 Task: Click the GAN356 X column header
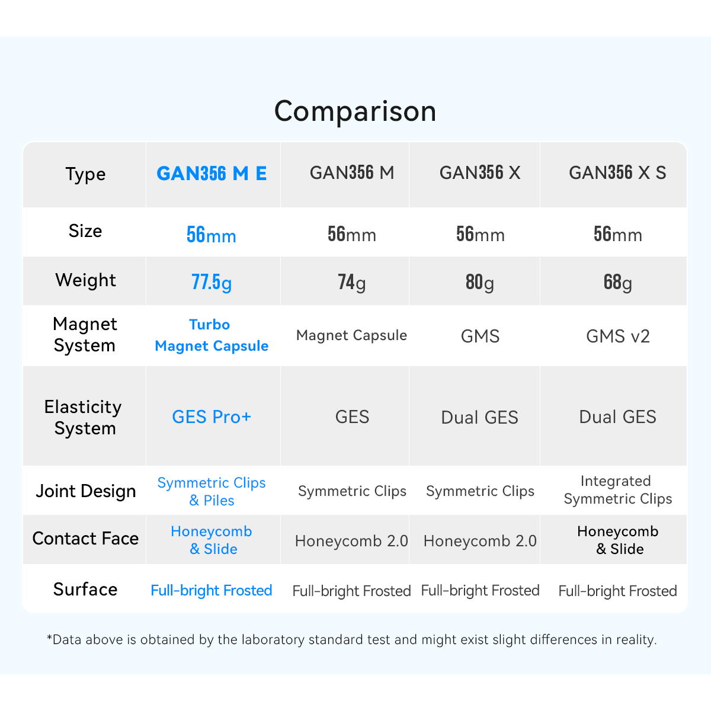[480, 173]
